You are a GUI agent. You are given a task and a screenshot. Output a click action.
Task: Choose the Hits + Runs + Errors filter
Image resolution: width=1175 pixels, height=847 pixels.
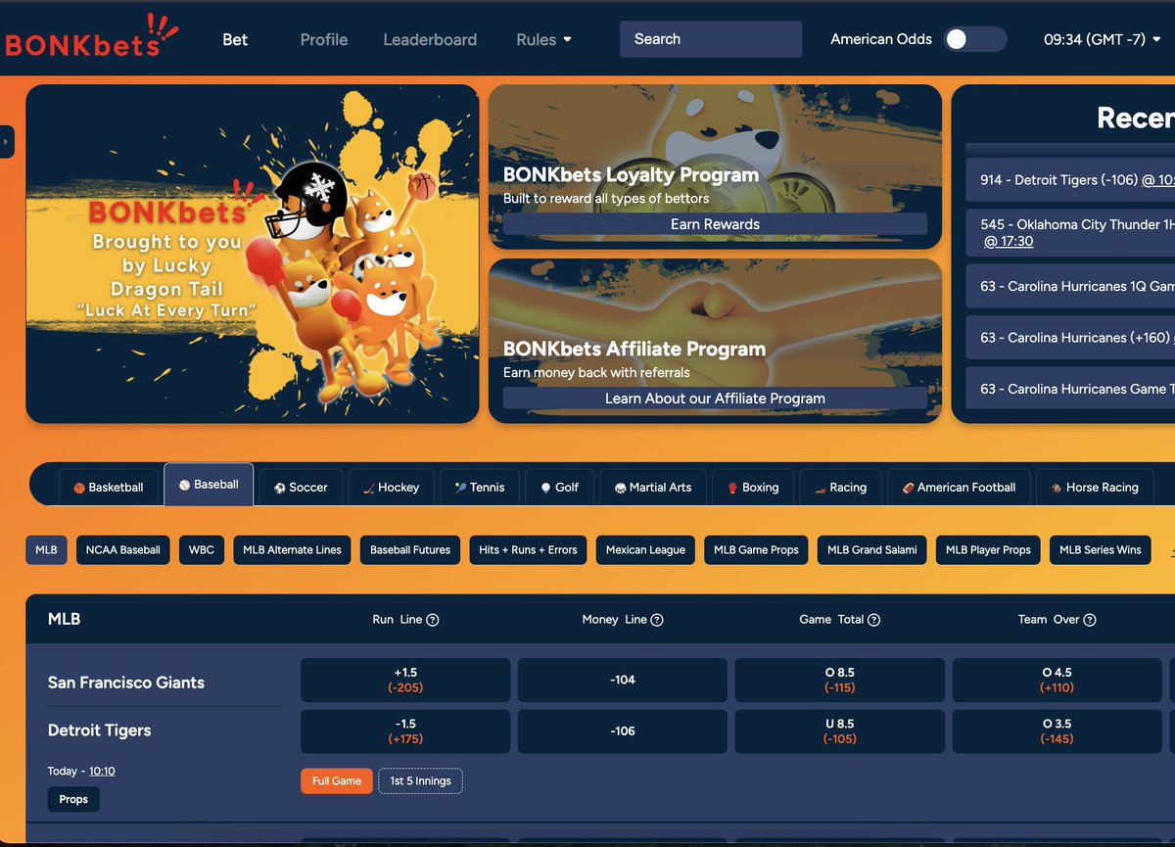point(528,549)
